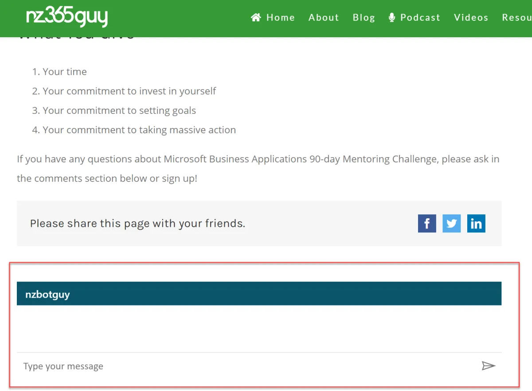Screen dimensions: 532x391
Task: Go to the Blog section
Action: coord(364,17)
